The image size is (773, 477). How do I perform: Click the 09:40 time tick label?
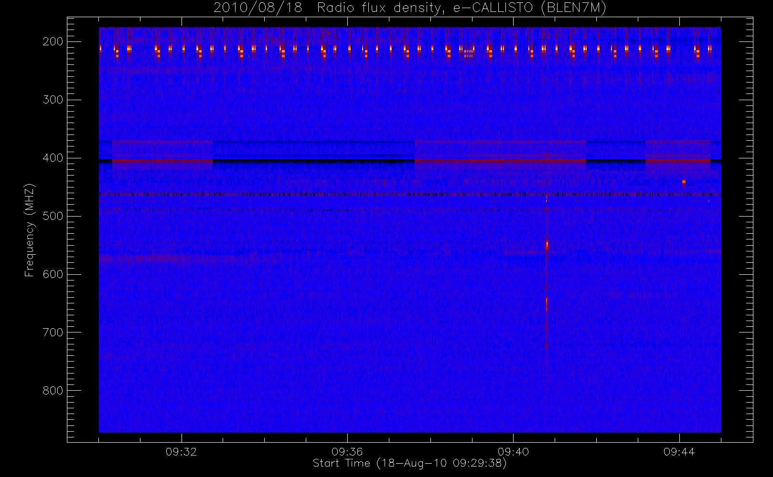(x=513, y=452)
